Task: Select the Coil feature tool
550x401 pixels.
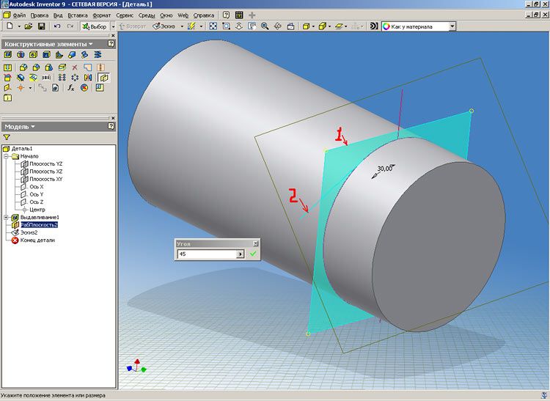Action: click(x=98, y=55)
